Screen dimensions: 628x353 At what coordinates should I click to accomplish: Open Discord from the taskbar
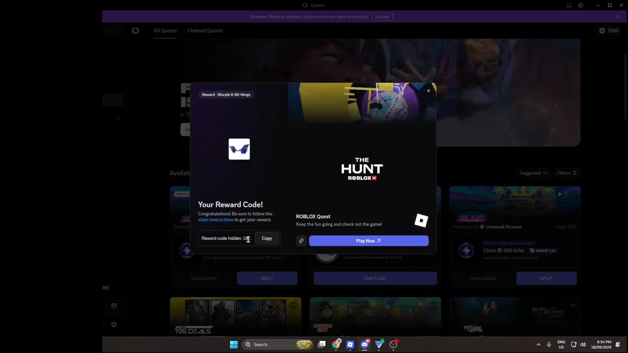coord(365,344)
